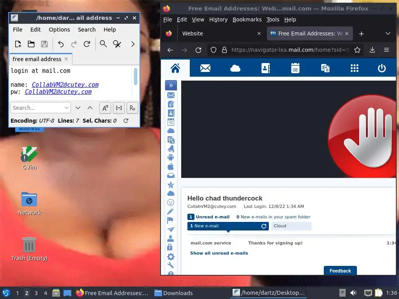Viewport: 399px width, 299px height.
Task: Open the search history dropdown arrow
Action: (67, 108)
